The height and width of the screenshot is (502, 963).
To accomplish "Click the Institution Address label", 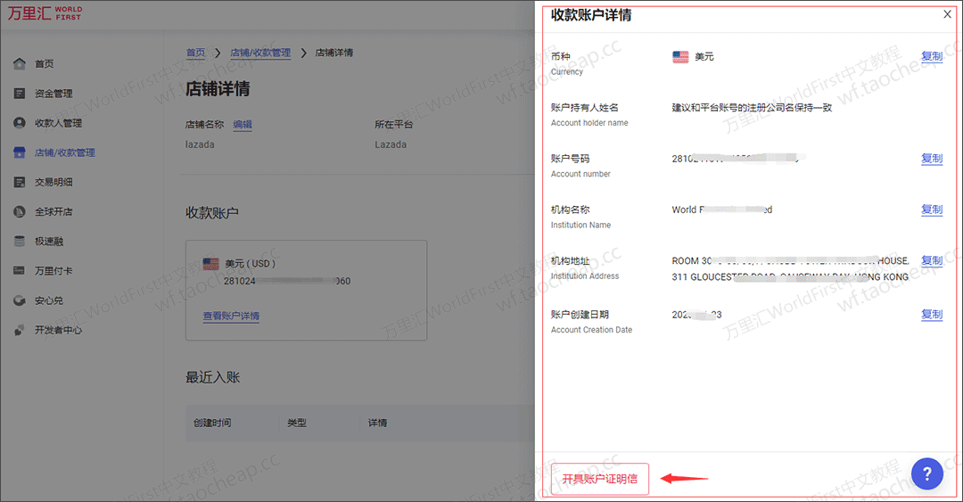I will (x=585, y=276).
